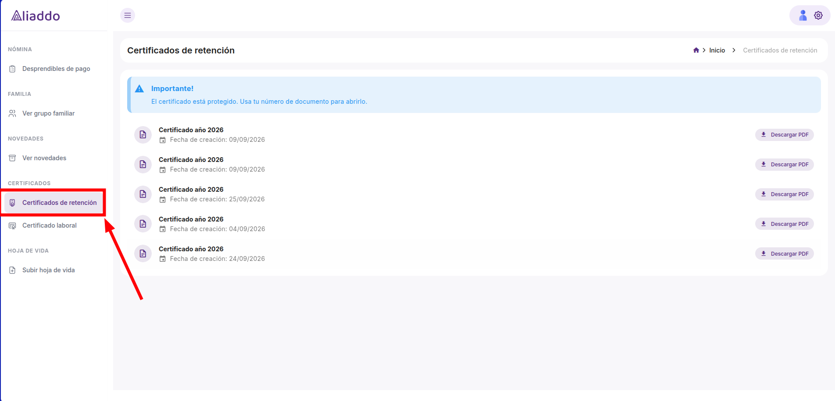Go to Inicio breadcrumb link
Viewport: 835px width, 401px height.
(x=717, y=50)
